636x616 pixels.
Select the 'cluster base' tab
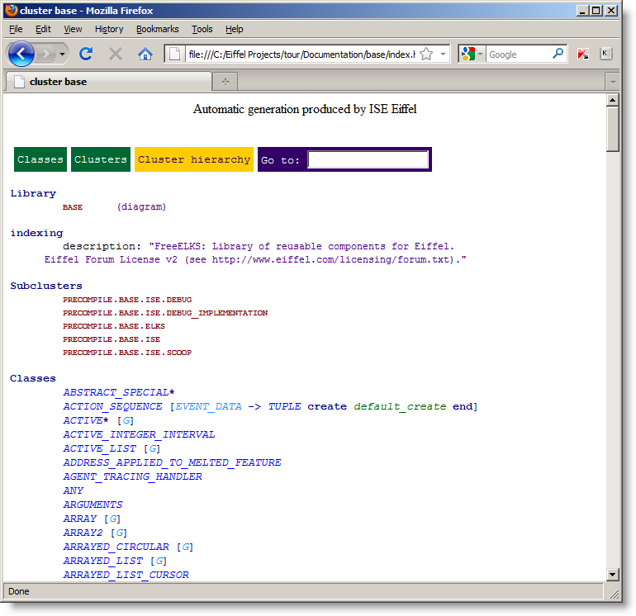58,82
